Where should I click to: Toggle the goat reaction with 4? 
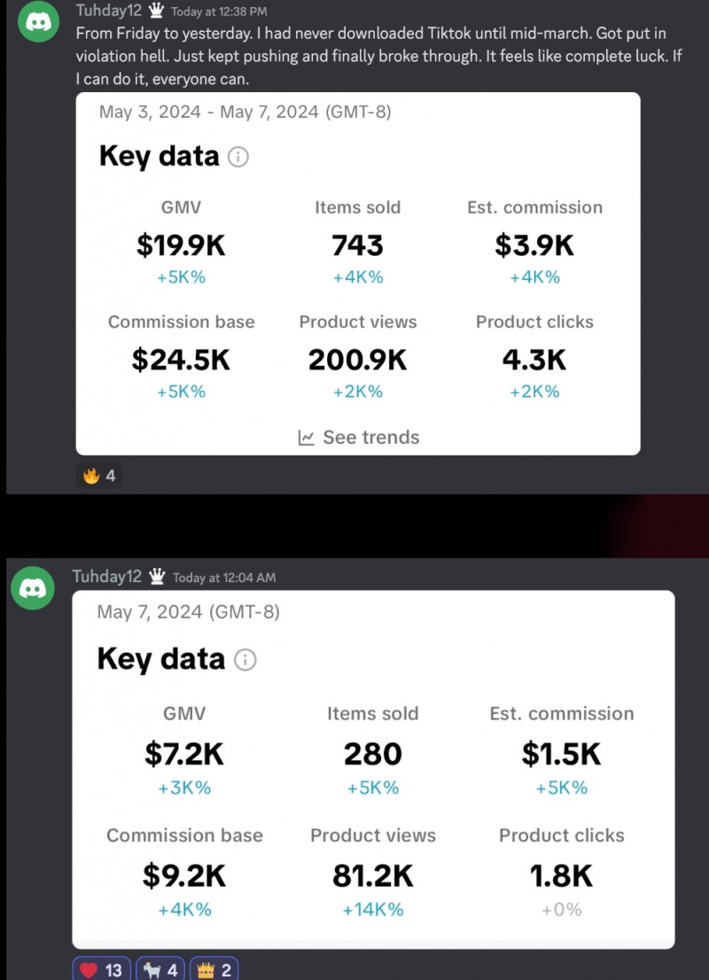pyautogui.click(x=160, y=969)
